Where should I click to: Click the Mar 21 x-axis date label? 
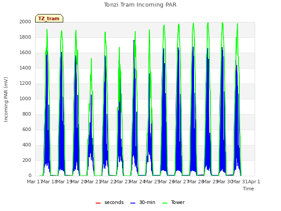[x=93, y=182]
